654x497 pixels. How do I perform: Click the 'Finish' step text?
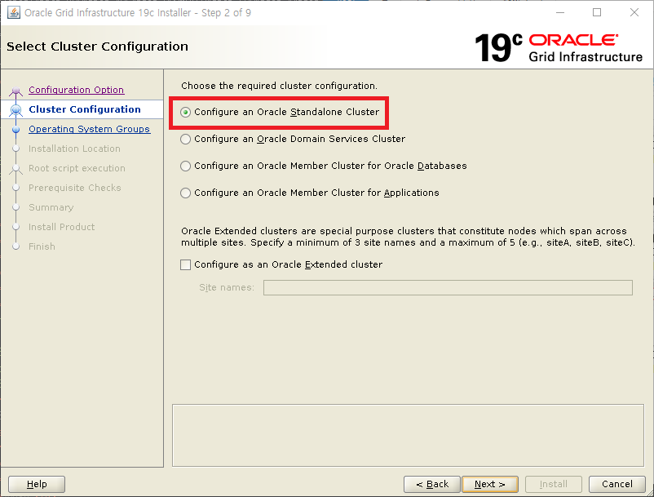coord(42,246)
